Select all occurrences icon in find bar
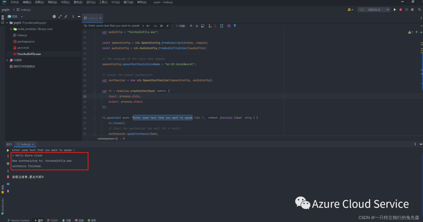Image resolution: width=423 pixels, height=222 pixels. 221,26
